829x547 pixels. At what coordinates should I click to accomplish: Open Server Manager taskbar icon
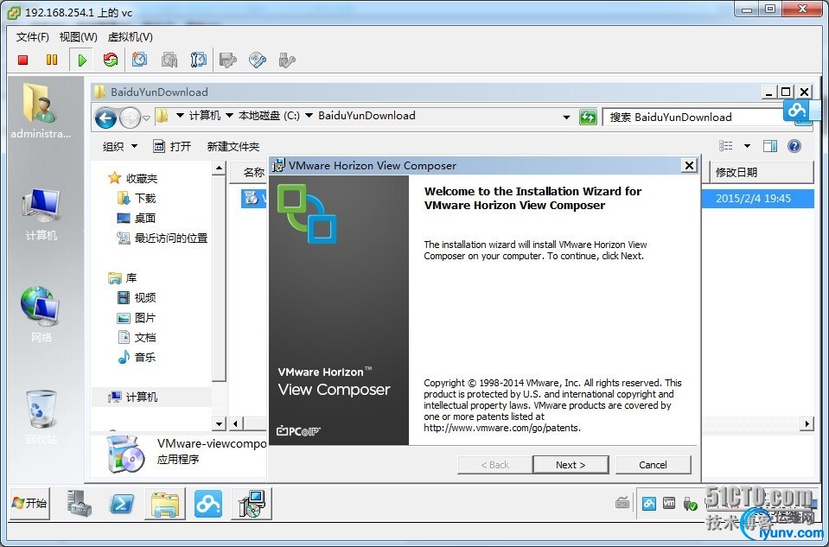point(80,503)
